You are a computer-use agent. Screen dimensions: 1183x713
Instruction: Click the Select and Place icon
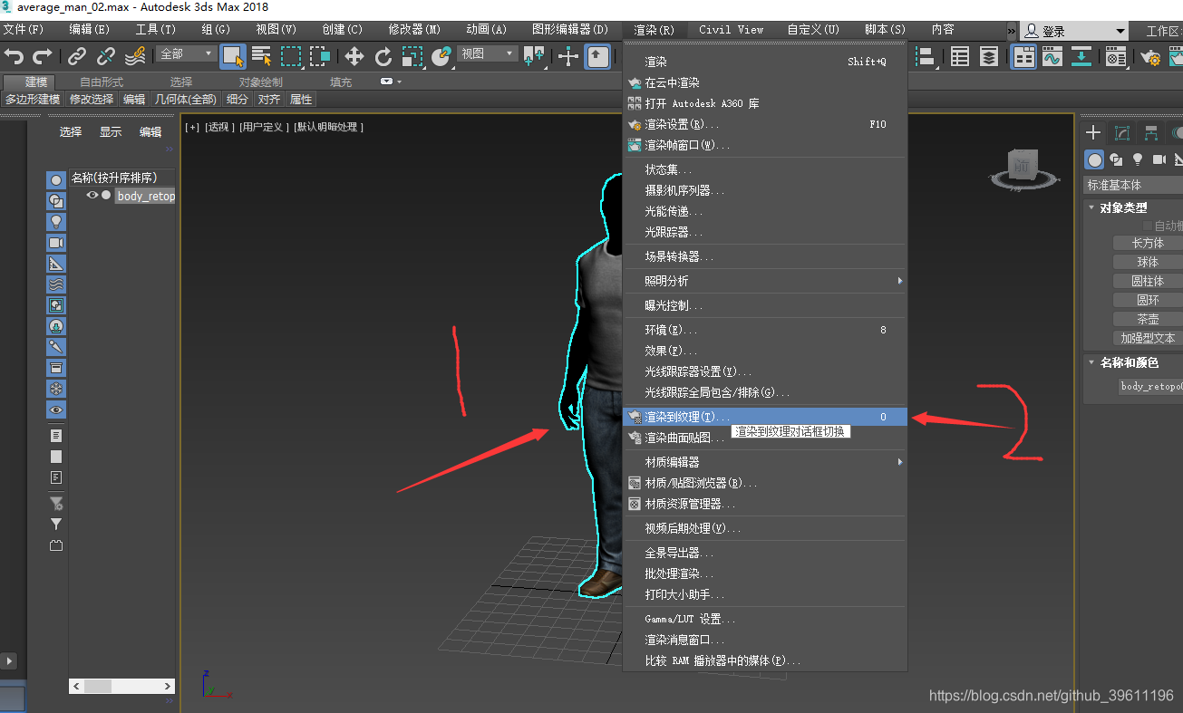tap(441, 57)
